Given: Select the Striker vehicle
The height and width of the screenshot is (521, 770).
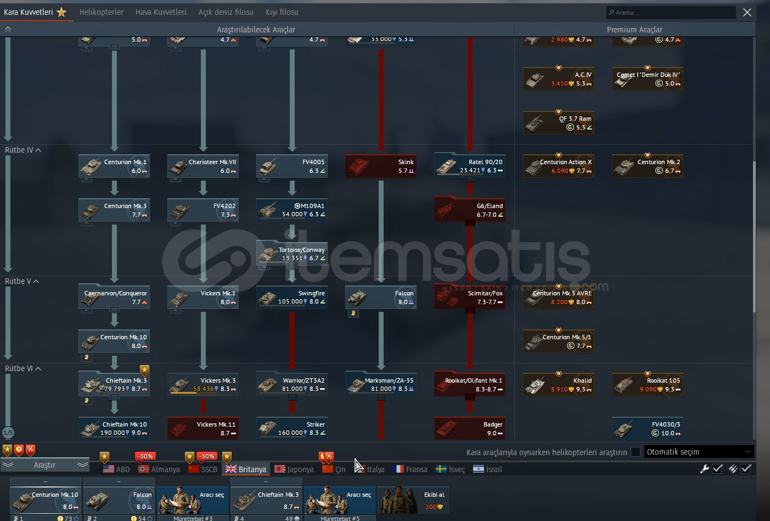Looking at the screenshot, I should coord(292,429).
